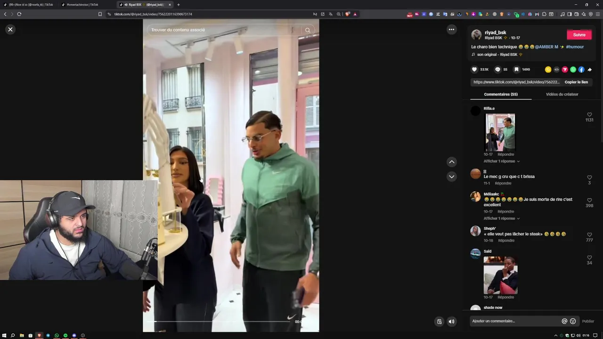The image size is (603, 339).
Task: Toggle the auto-scroll button beside volume
Action: click(x=439, y=322)
